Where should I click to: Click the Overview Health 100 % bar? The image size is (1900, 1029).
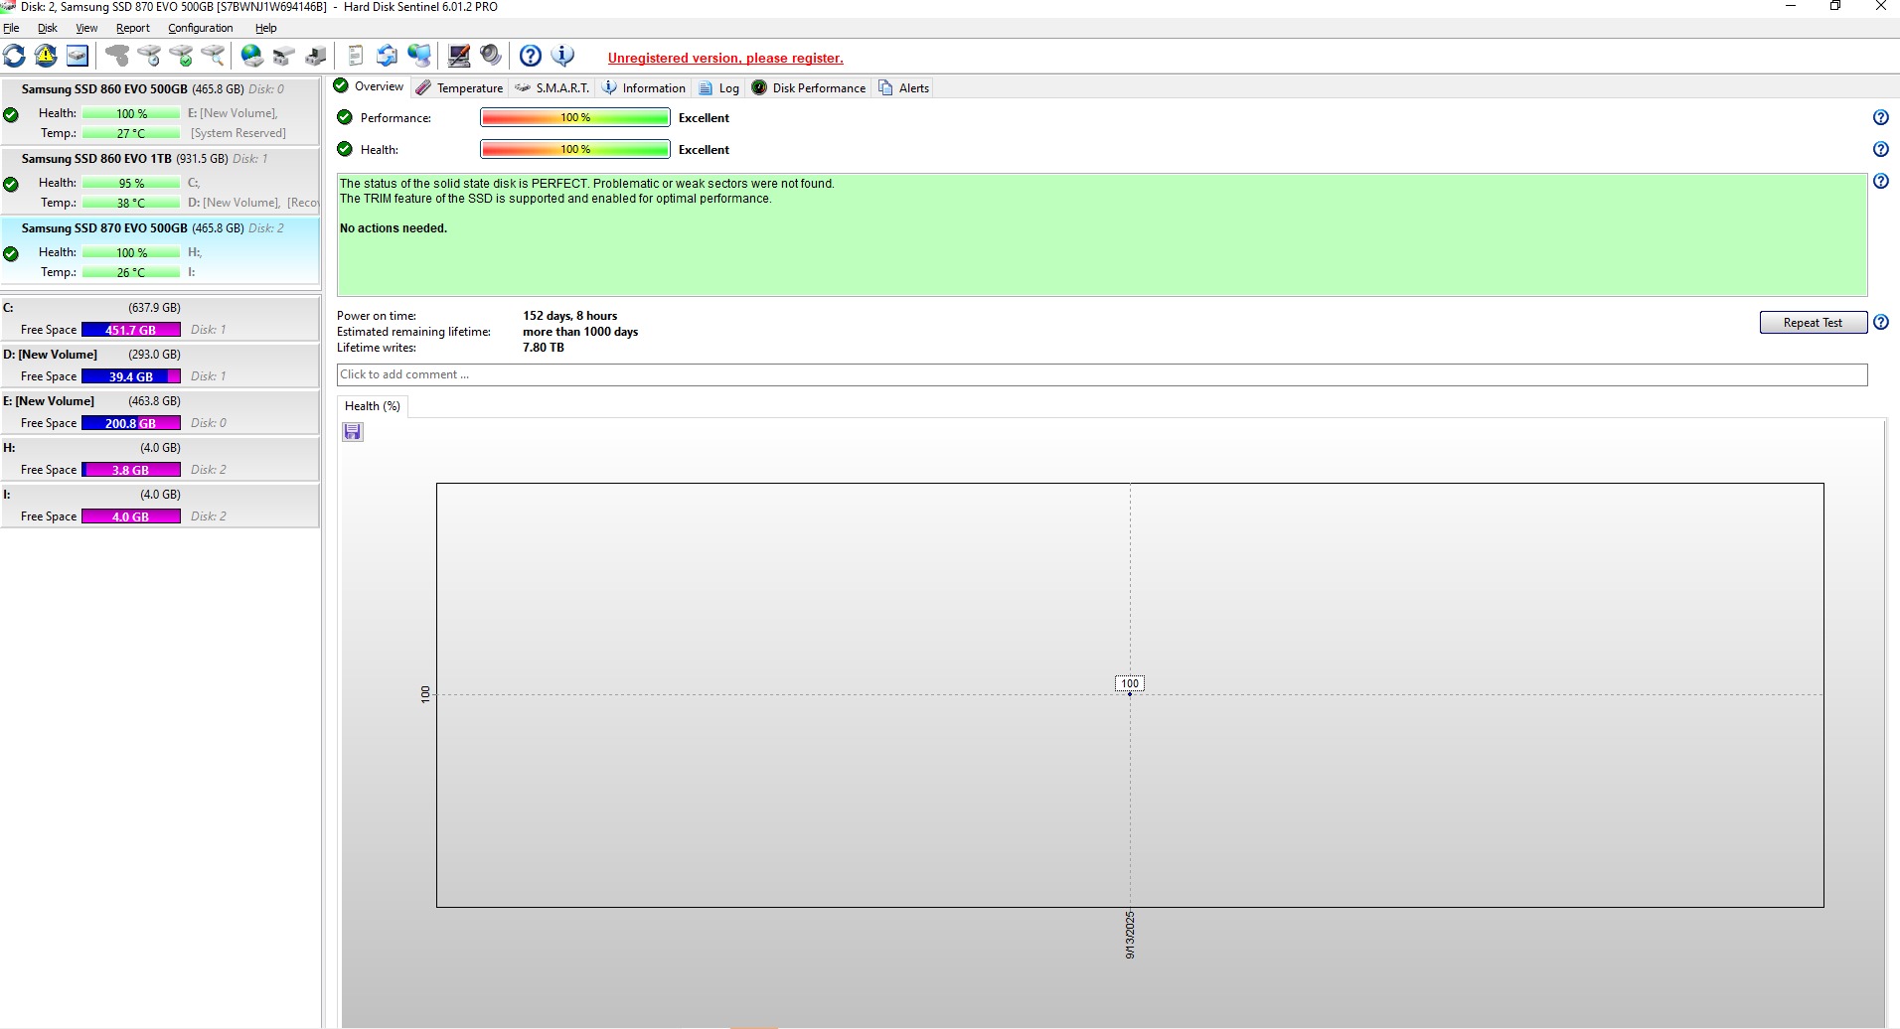(x=575, y=149)
